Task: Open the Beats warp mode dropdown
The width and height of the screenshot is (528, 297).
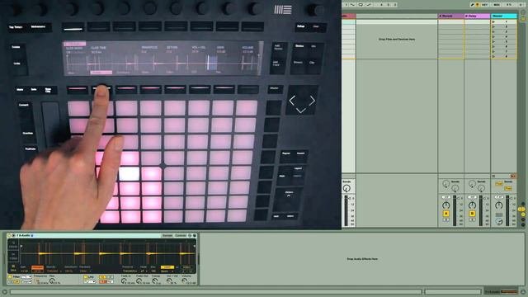Action: [x=167, y=271]
